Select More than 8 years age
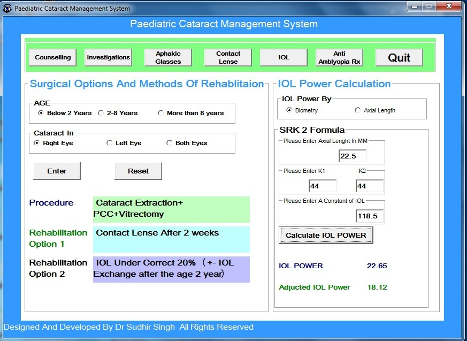 (161, 113)
